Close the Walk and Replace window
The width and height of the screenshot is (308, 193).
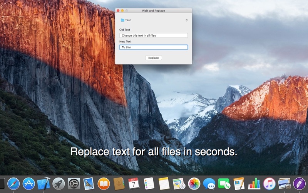(118, 11)
